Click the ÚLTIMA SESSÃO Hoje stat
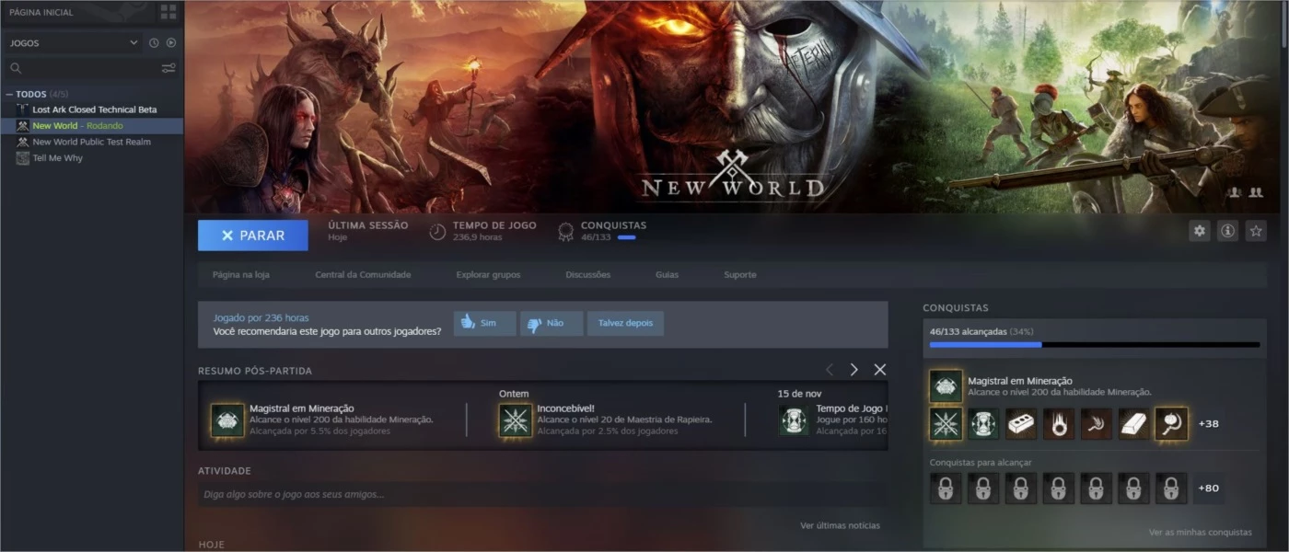Screen dimensions: 1289x552 pos(368,231)
